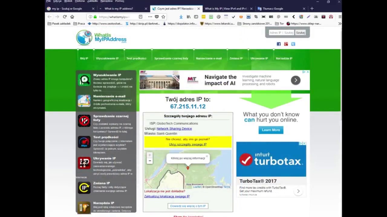The image size is (387, 217).
Task: Select Mój IP in green navigation
Action: (x=84, y=58)
